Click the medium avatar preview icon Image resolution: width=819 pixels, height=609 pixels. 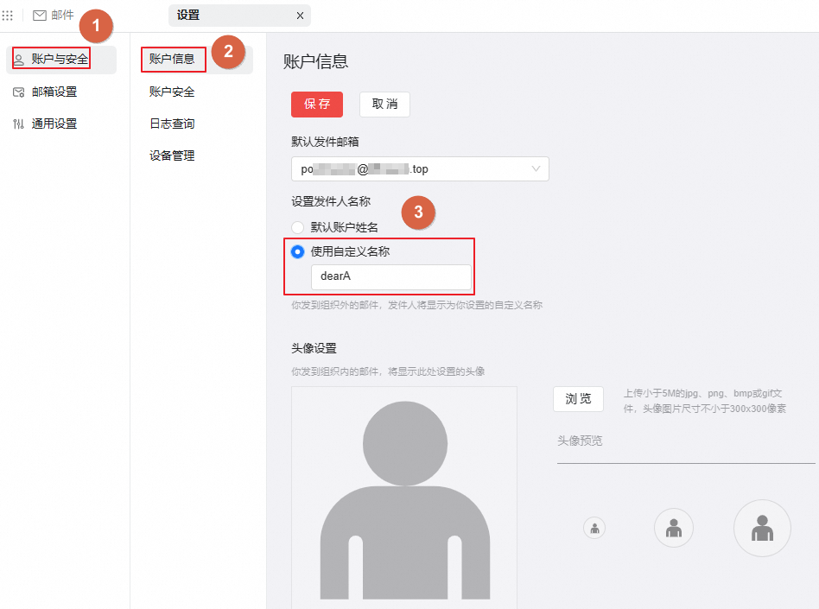coord(674,528)
